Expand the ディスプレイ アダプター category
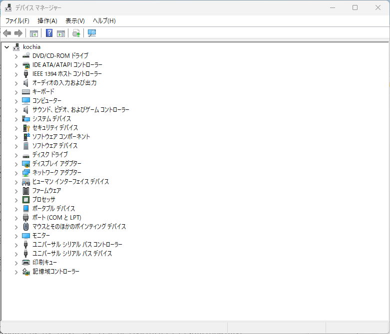Viewport: 390px width, 334px height. pyautogui.click(x=16, y=164)
